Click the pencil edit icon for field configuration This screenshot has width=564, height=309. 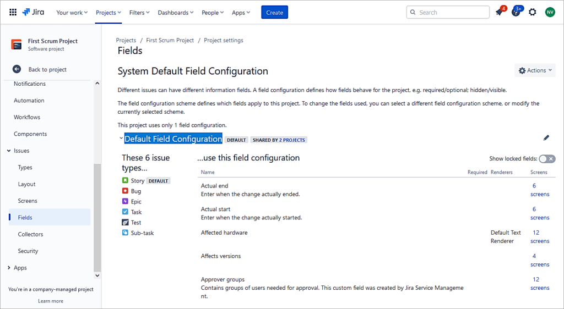click(546, 138)
